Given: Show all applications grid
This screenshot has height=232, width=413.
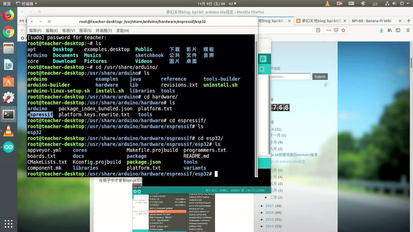Looking at the screenshot, I should 9,223.
